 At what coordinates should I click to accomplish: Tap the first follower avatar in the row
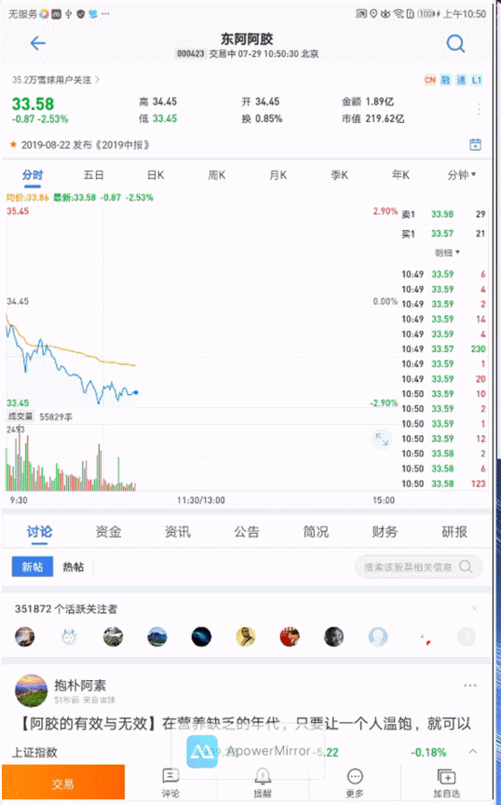coord(24,636)
